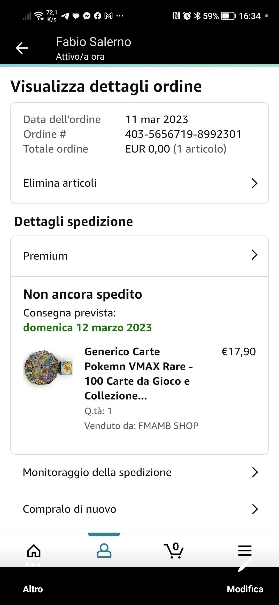Open Monitoraggio della spedizione chevron
Viewport: 279px width, 605px height.
[255, 472]
